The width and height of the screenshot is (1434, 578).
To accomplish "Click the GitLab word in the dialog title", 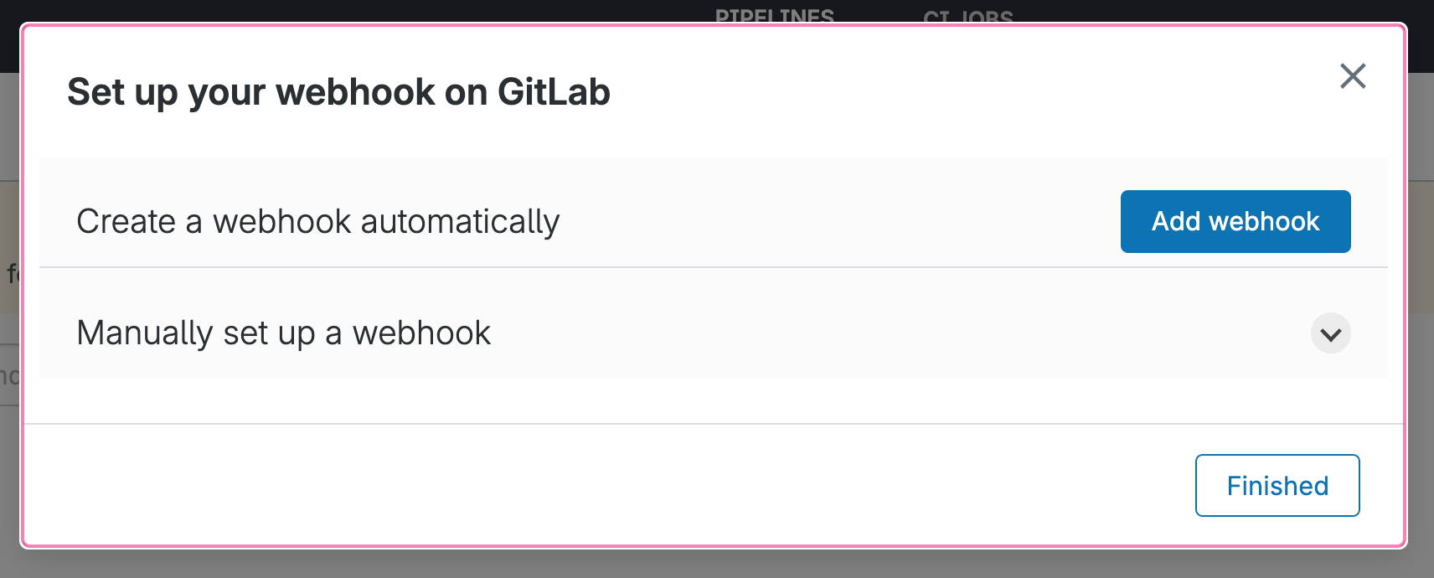I will tap(554, 92).
